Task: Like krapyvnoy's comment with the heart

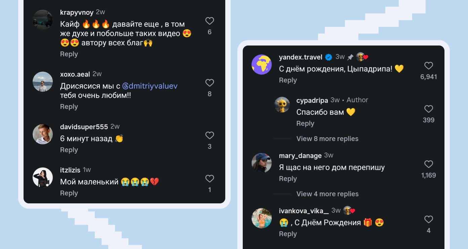Action: 209,21
